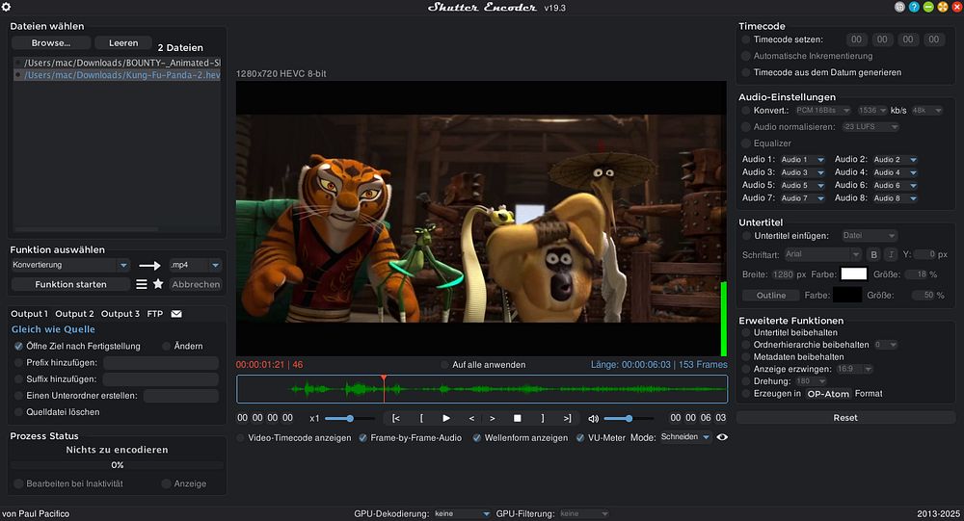Screen dimensions: 964x521
Task: Open GPU-Dekodierung dropdown
Action: point(462,513)
